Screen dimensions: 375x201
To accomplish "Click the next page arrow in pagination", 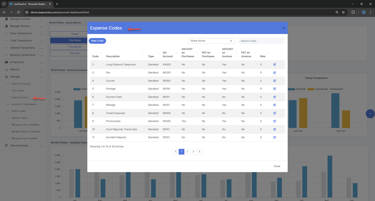I will [199, 152].
